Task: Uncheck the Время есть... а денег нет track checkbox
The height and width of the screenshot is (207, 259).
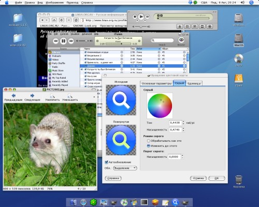Action: pyautogui.click(x=85, y=63)
